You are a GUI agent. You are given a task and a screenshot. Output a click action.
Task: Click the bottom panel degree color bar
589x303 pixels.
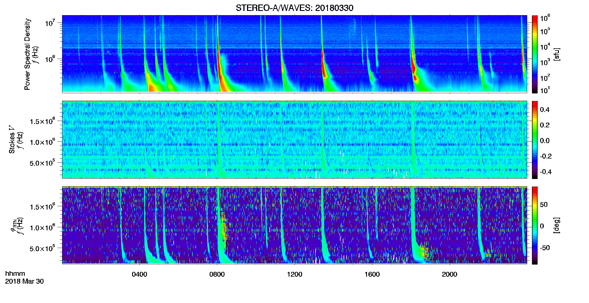click(x=535, y=225)
